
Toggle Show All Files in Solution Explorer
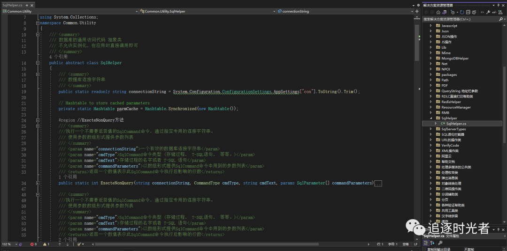point(474,12)
